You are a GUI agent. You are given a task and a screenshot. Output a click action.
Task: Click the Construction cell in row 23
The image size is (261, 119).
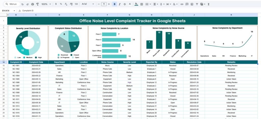[x=107, y=93]
